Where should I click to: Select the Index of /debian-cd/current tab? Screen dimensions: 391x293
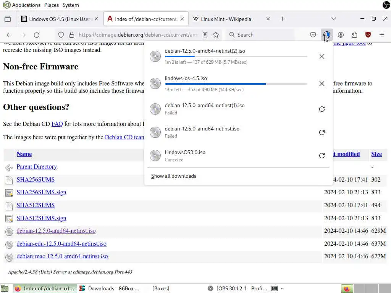pos(146,19)
